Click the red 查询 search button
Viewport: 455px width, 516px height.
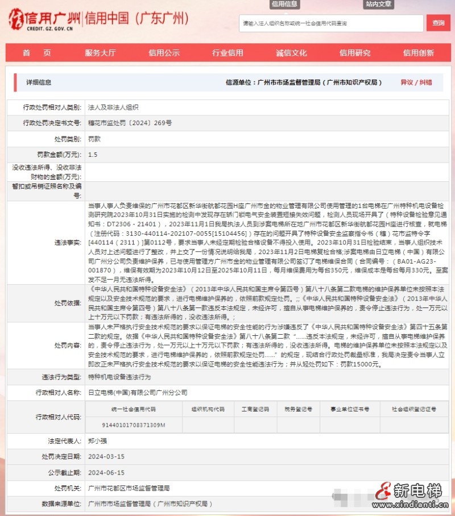(x=438, y=23)
